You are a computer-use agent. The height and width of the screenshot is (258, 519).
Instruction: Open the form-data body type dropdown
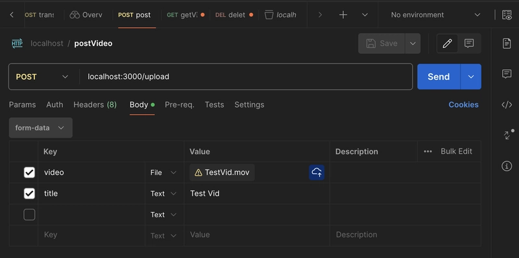click(x=40, y=128)
